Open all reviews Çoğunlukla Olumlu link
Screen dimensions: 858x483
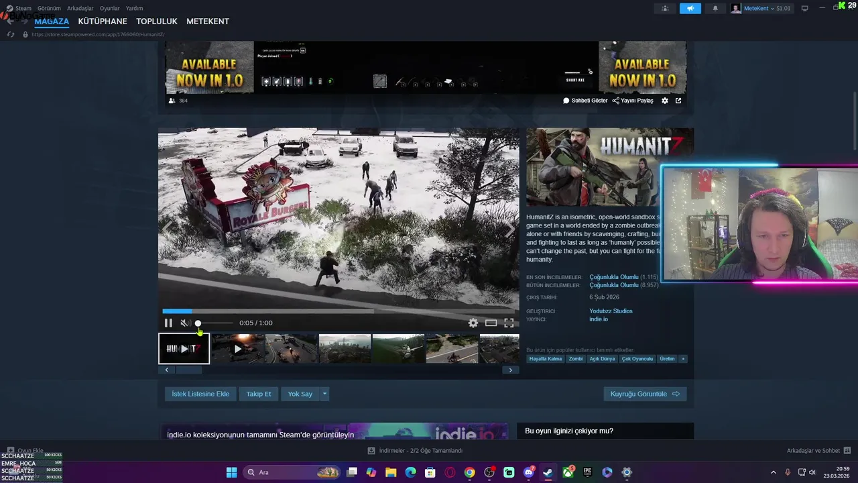pos(614,285)
